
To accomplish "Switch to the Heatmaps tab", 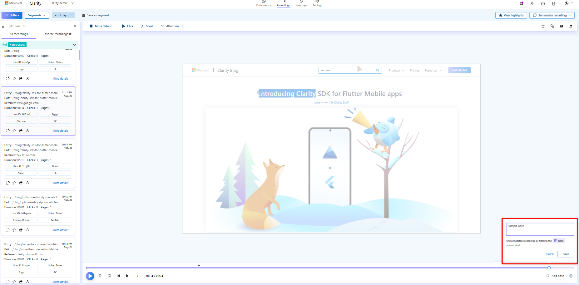I will pos(301,4).
